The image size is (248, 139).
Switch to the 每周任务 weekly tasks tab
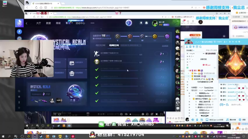click(114, 45)
